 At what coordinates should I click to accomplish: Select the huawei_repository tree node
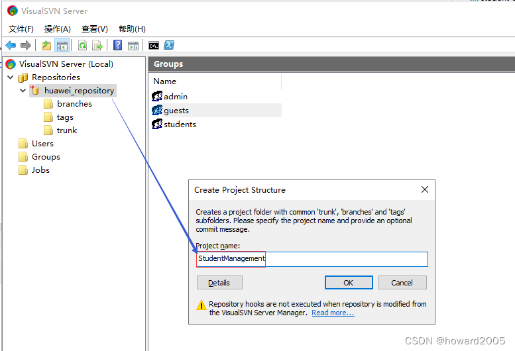click(x=79, y=91)
